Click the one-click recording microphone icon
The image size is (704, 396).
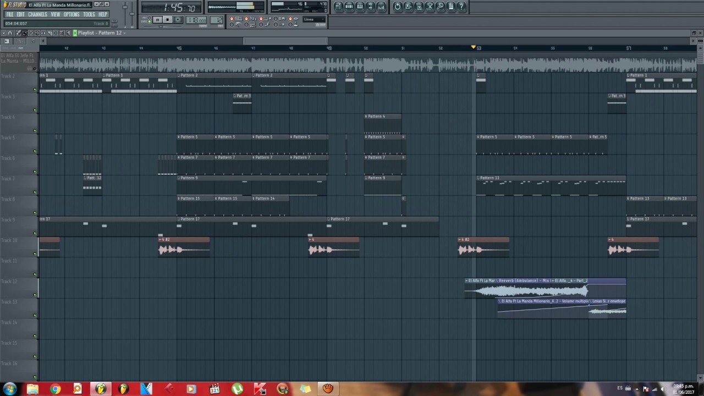tap(440, 7)
